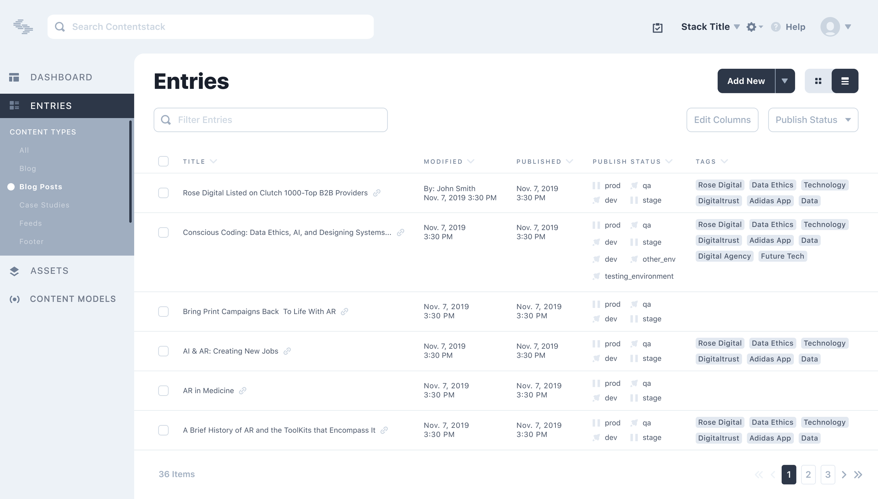Go to last page double-arrow icon

click(x=858, y=475)
